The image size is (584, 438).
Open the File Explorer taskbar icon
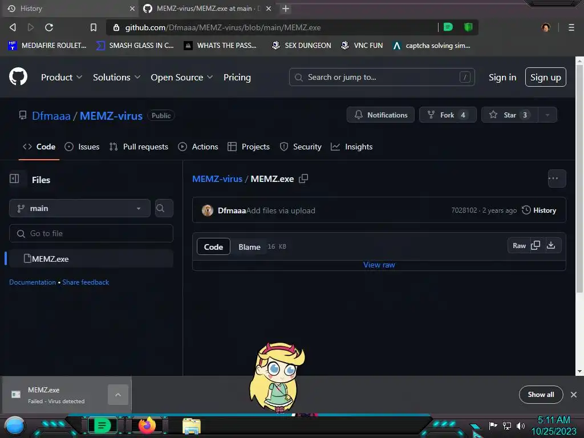(192, 425)
